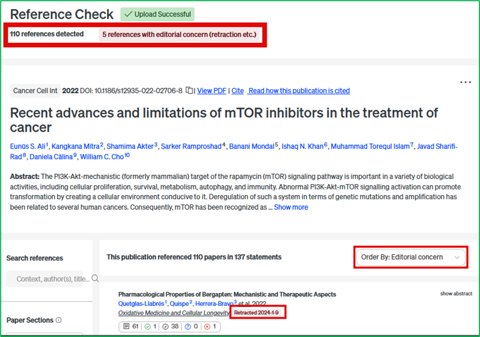This screenshot has width=480, height=337.
Task: Expand the abstract with Show more
Action: [291, 207]
